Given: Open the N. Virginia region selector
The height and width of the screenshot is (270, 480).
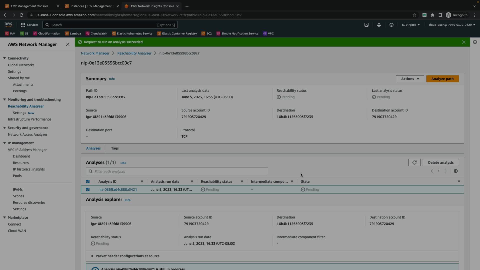Looking at the screenshot, I should (411, 25).
